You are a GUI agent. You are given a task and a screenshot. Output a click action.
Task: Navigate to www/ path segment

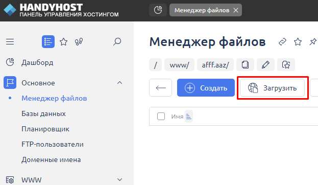(x=179, y=65)
